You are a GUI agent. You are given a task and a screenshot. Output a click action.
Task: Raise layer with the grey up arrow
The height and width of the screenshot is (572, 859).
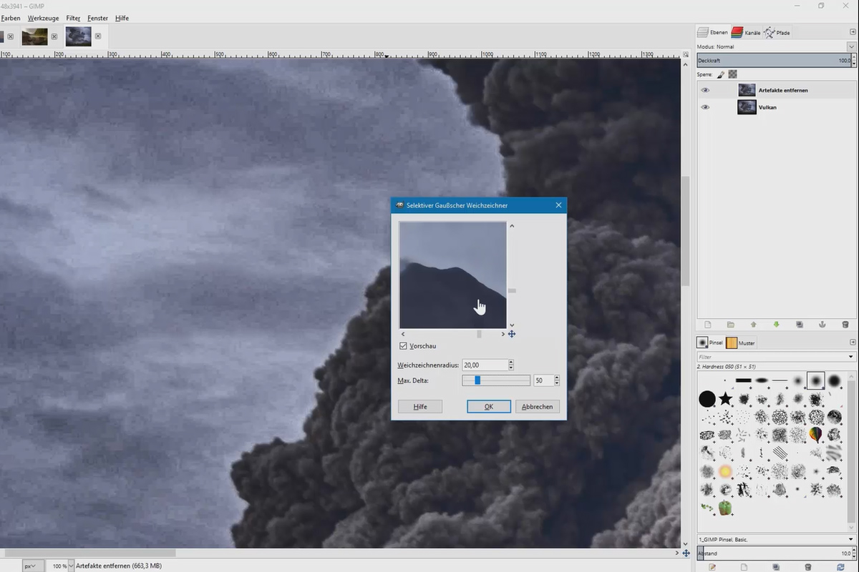tap(753, 325)
